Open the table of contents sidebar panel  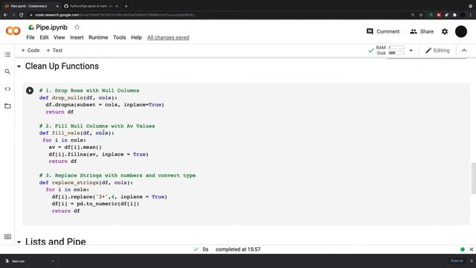point(7,54)
